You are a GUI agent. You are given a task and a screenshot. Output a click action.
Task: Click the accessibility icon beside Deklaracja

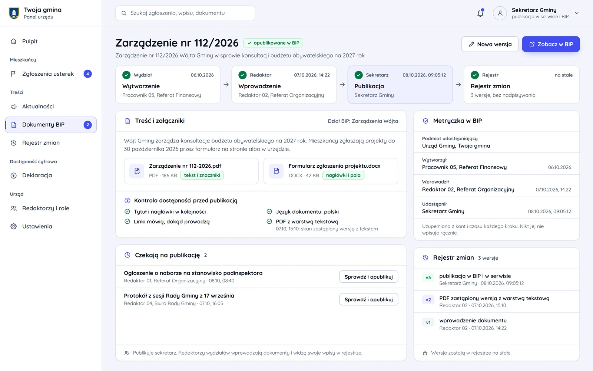point(14,175)
